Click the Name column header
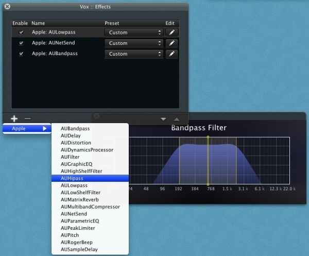 point(38,23)
